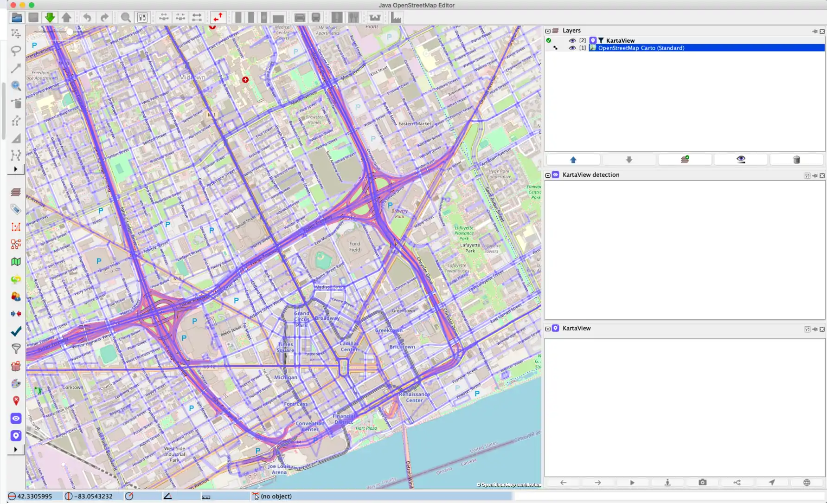Hide the KartaView layer via eye icon

(x=572, y=40)
